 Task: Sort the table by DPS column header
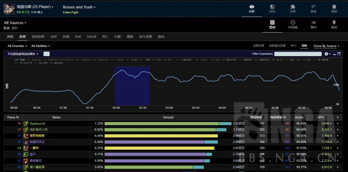point(320,117)
